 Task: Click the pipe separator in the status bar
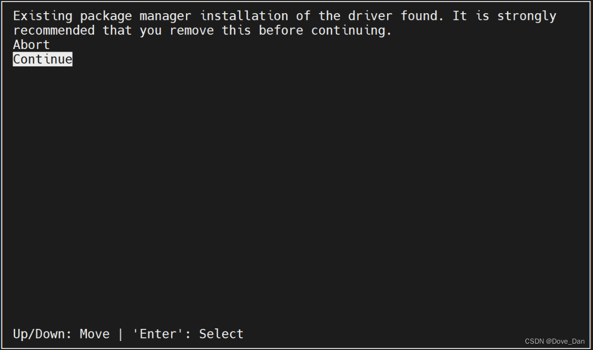click(120, 334)
